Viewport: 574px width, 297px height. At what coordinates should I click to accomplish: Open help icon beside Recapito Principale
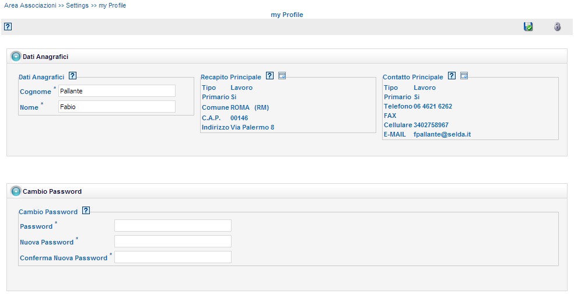click(269, 75)
